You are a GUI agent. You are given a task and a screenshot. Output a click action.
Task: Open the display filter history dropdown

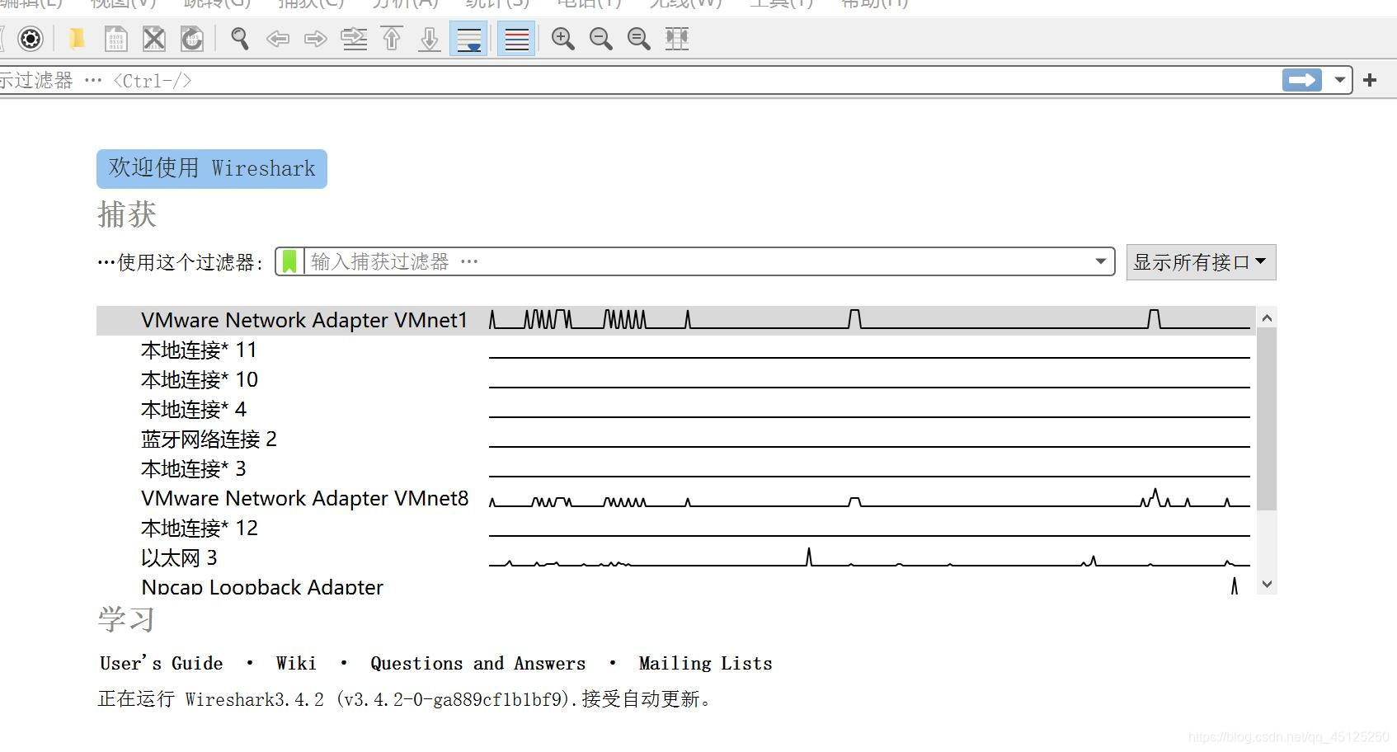pos(1340,80)
